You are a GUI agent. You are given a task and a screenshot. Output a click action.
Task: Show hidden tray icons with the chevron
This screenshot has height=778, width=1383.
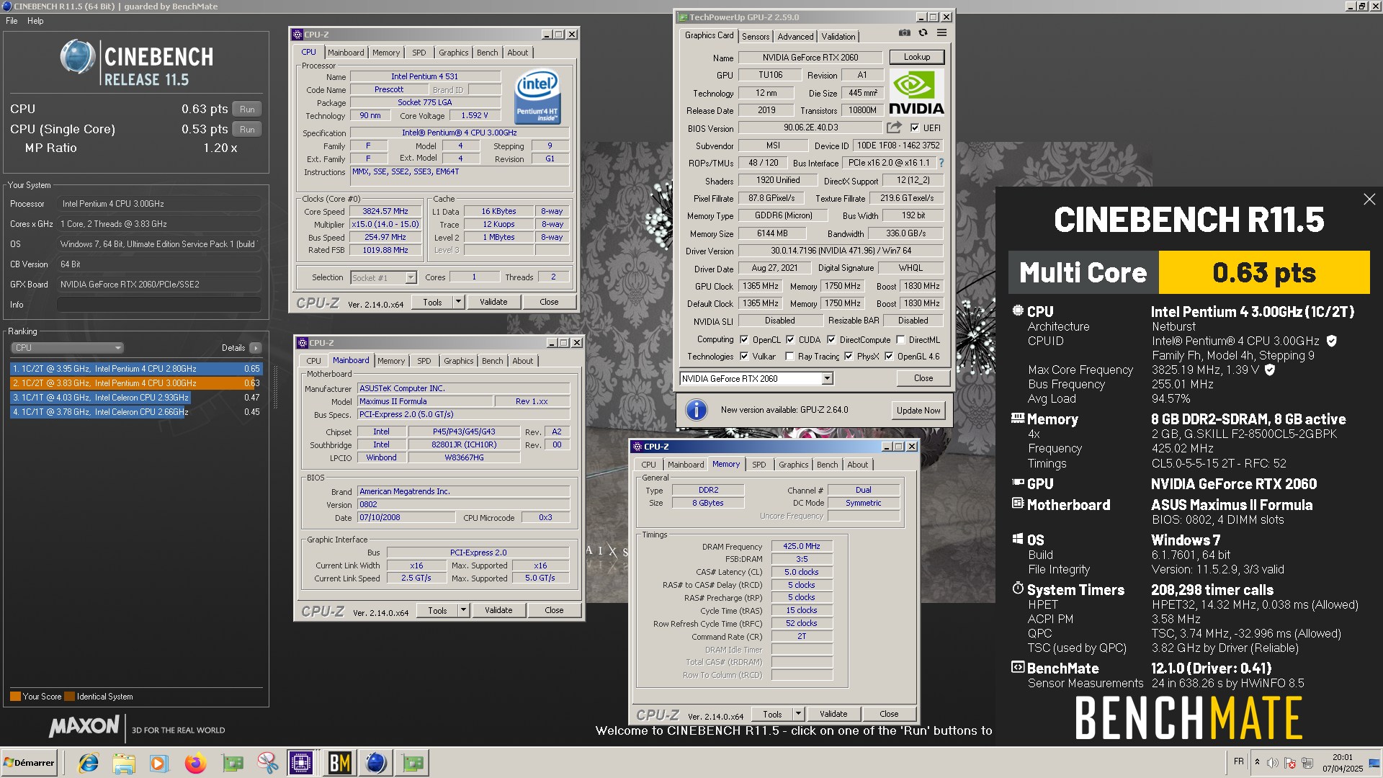[x=1257, y=762]
